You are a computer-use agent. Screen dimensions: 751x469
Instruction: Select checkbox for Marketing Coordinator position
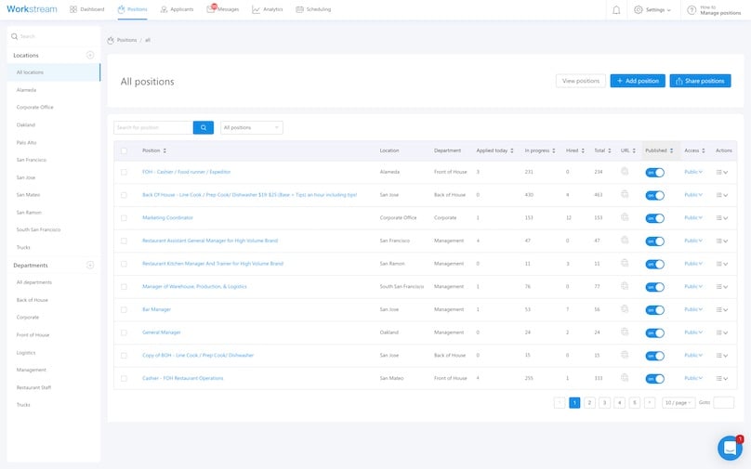click(x=124, y=217)
